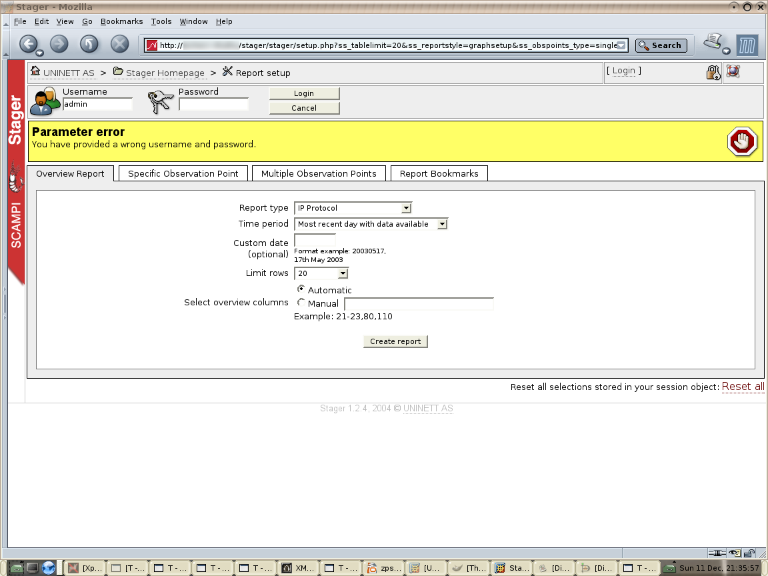
Task: Open the Limit rows dropdown
Action: click(321, 273)
